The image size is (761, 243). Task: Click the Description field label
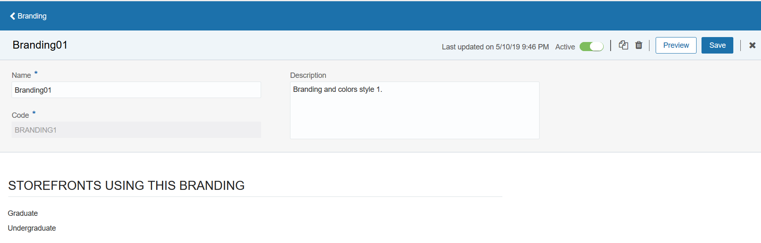[x=308, y=75]
